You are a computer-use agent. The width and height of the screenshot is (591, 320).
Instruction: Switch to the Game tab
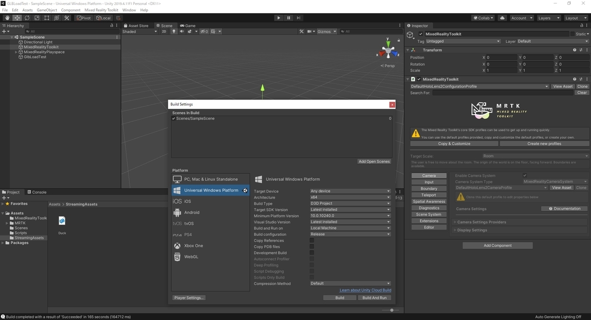tap(188, 26)
